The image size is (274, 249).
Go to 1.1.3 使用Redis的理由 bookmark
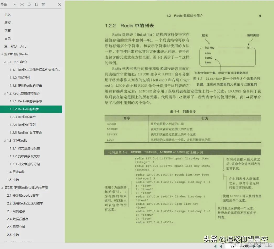pyautogui.click(x=26, y=86)
